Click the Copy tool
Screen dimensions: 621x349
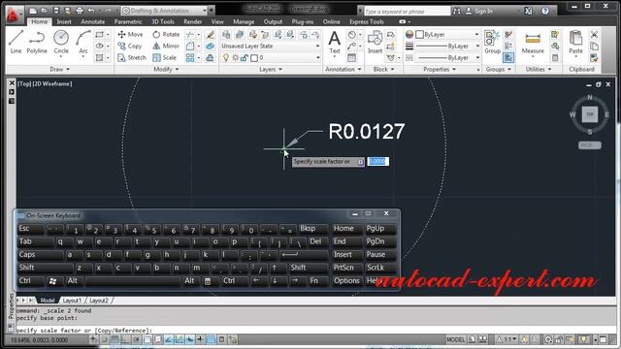(x=130, y=46)
